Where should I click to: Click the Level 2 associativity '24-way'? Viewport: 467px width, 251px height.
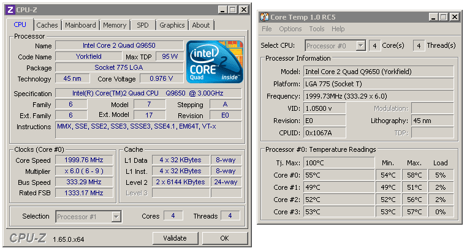coord(226,182)
